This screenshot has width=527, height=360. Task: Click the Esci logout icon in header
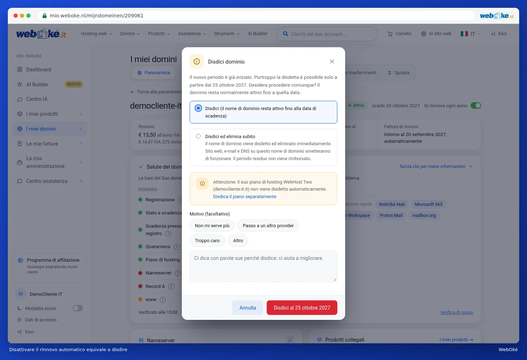click(493, 34)
